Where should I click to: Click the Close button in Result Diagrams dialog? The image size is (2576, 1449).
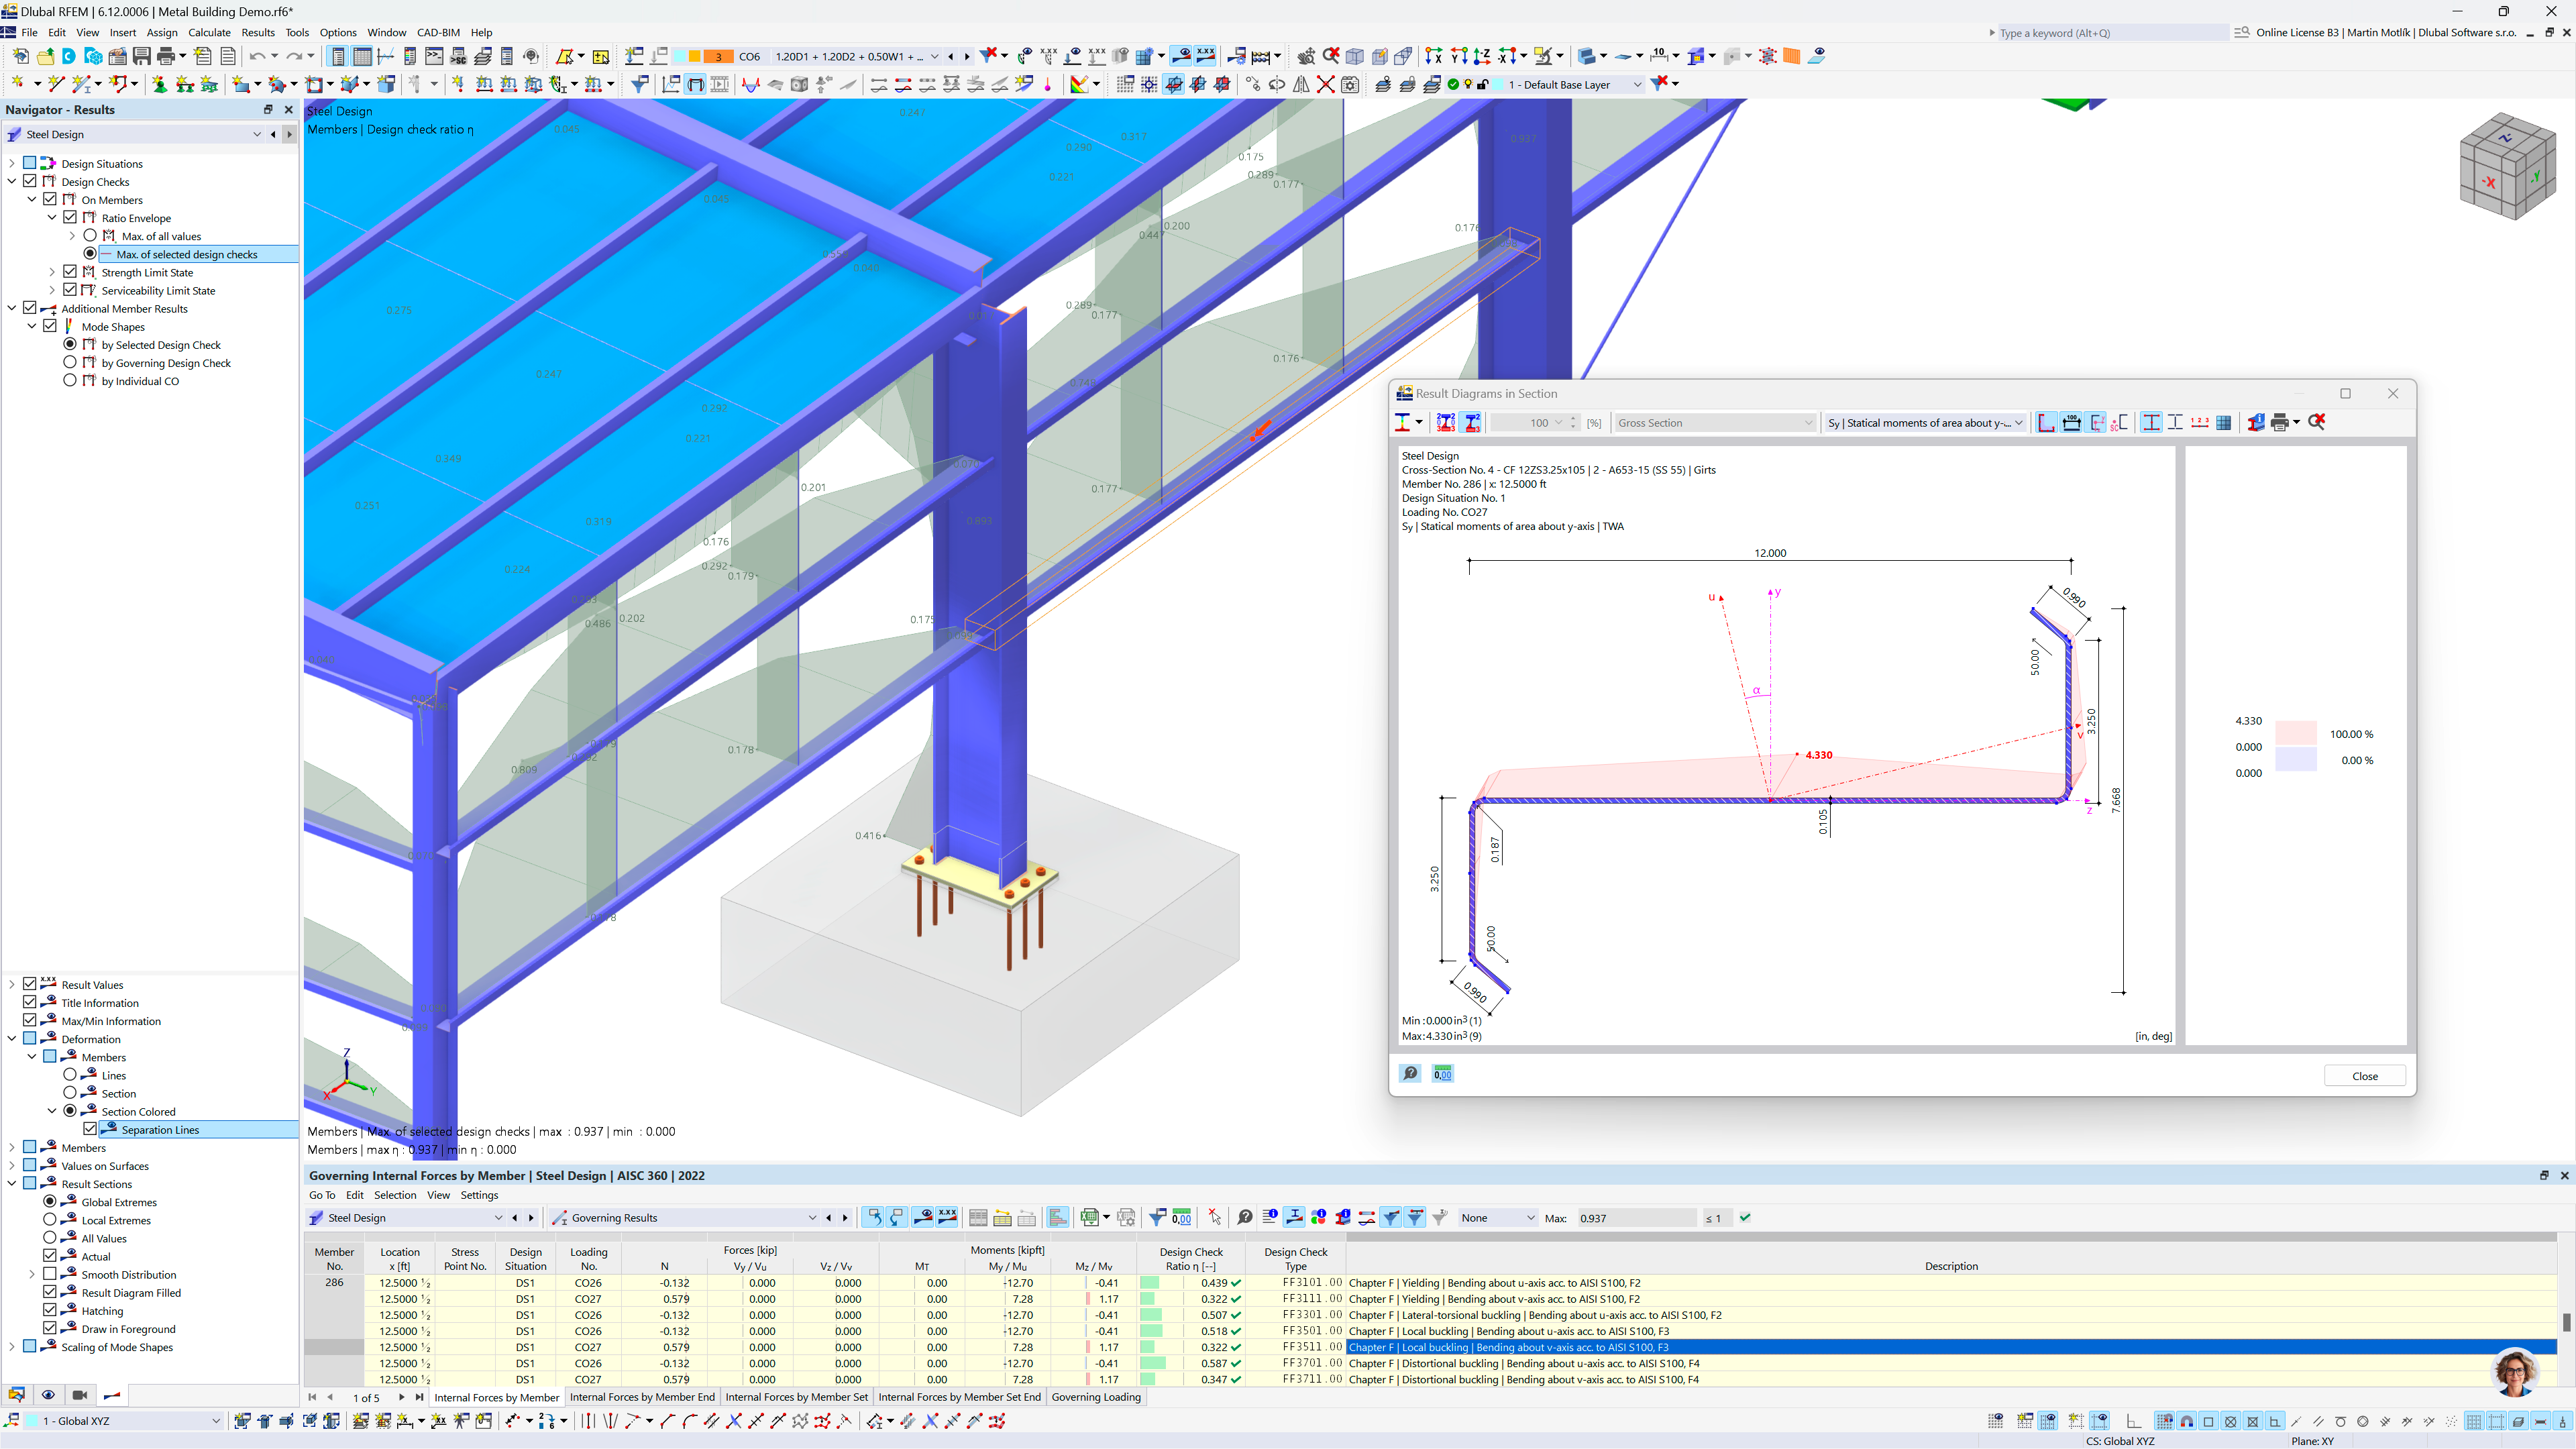[2364, 1075]
